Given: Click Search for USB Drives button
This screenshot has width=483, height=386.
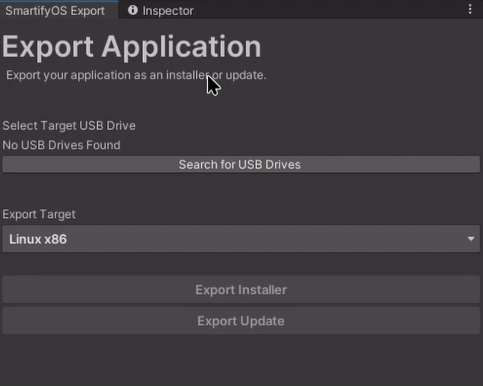Looking at the screenshot, I should pos(241,165).
